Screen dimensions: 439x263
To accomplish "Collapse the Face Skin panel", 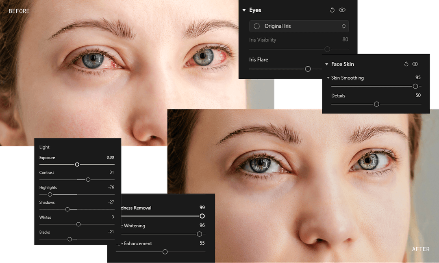I will point(326,64).
